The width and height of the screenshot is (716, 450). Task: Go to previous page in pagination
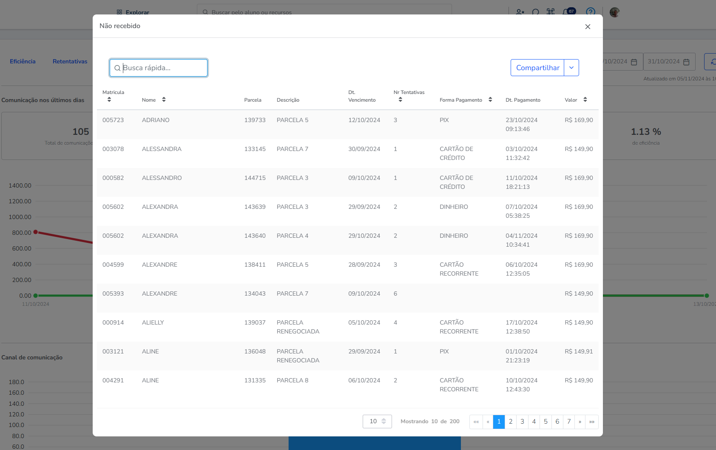click(488, 422)
